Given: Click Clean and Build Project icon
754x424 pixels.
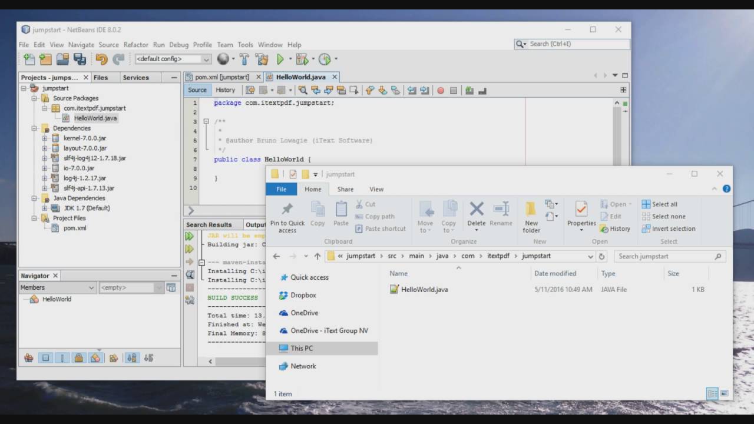Looking at the screenshot, I should click(262, 59).
